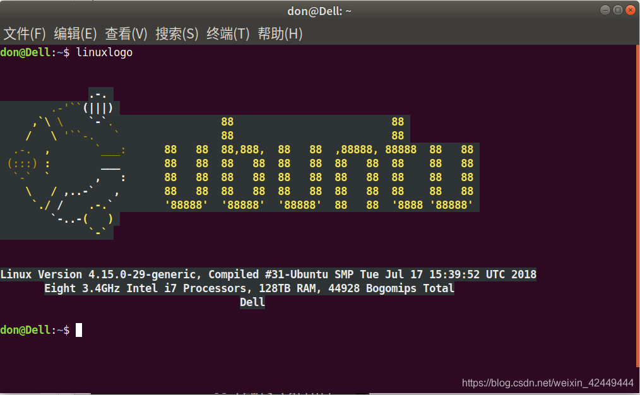Click the Dell hostname line under system info
The image size is (640, 395).
tap(252, 302)
